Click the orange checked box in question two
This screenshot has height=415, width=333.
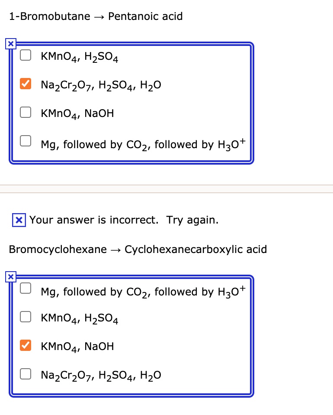click(x=26, y=345)
